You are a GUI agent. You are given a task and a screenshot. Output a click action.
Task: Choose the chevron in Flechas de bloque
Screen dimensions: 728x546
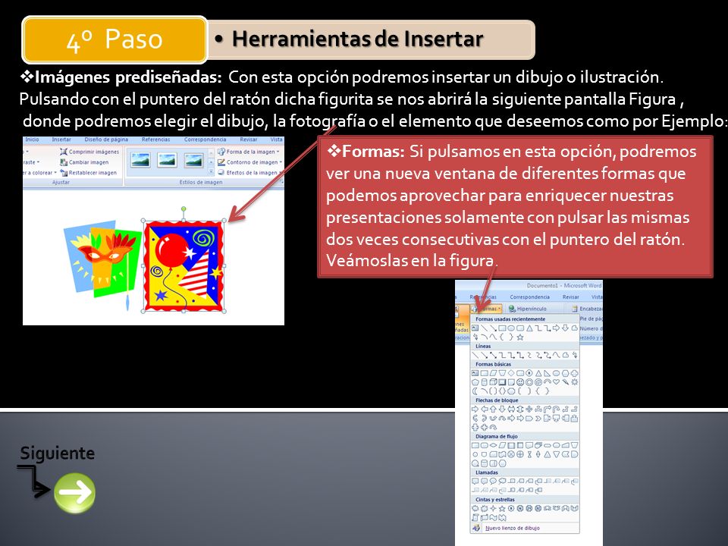pyautogui.click(x=538, y=419)
